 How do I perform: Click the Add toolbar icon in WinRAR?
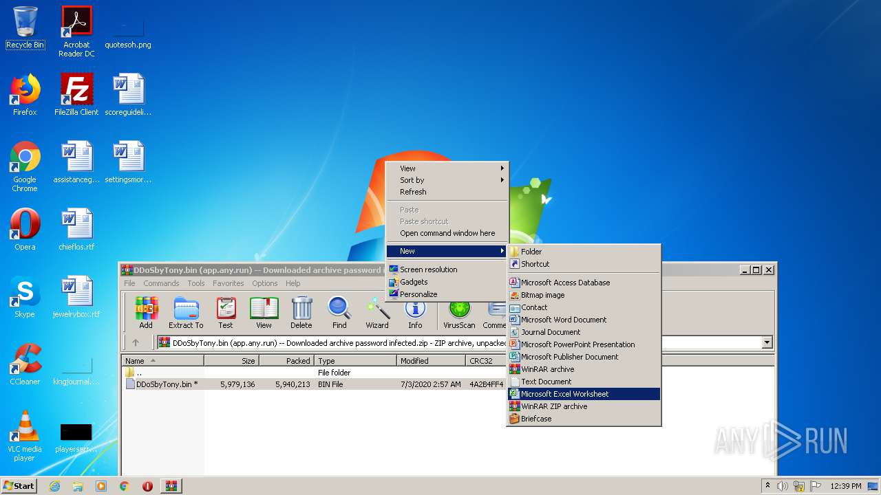(146, 313)
